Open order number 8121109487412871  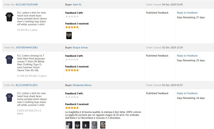coord(27,85)
